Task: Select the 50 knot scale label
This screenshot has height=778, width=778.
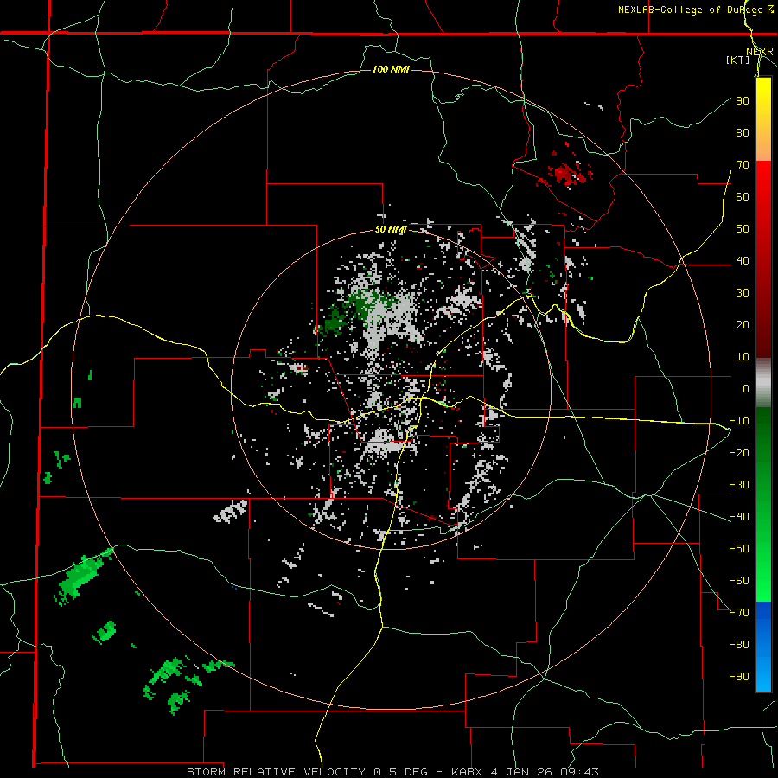Action: [x=743, y=229]
